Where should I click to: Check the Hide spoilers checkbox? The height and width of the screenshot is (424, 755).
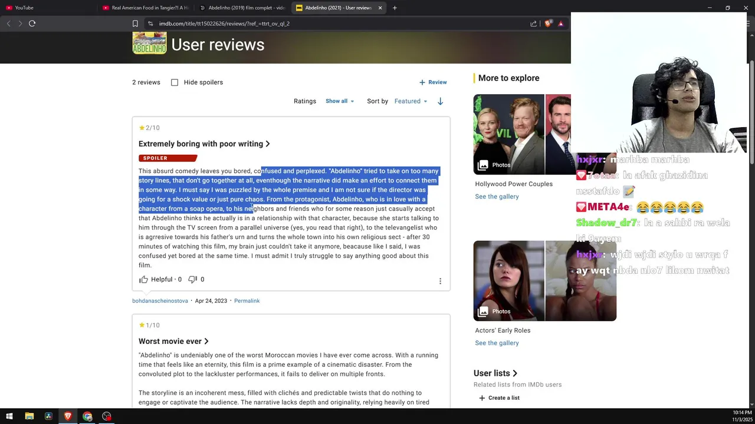[175, 82]
